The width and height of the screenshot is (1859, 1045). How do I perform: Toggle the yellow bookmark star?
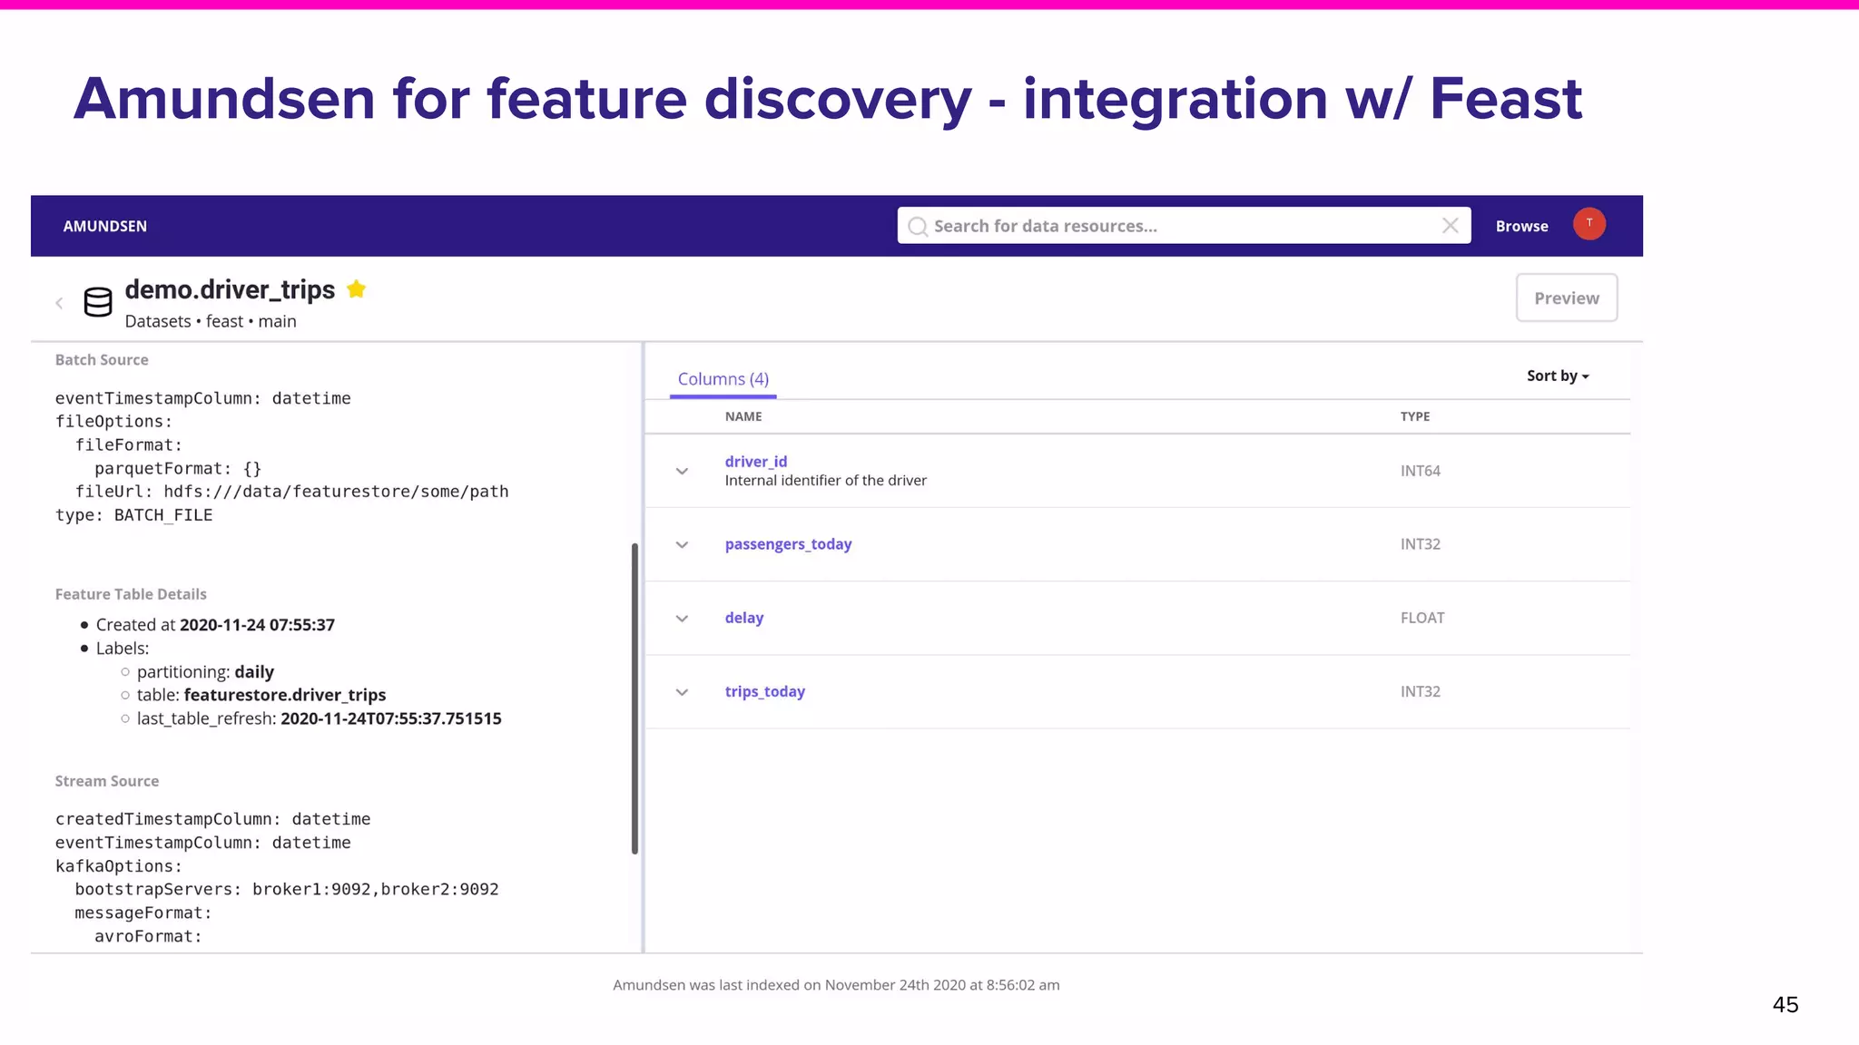click(357, 289)
